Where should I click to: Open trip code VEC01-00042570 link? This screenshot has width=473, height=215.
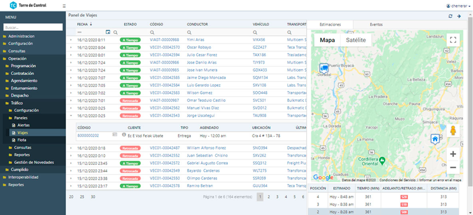pos(164,47)
